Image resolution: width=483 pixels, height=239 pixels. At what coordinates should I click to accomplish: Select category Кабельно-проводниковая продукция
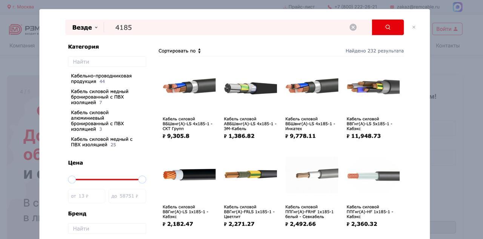pos(101,79)
